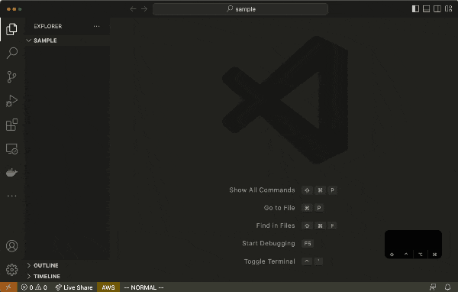
Task: Show additional views ellipsis in activity bar
Action: point(11,196)
